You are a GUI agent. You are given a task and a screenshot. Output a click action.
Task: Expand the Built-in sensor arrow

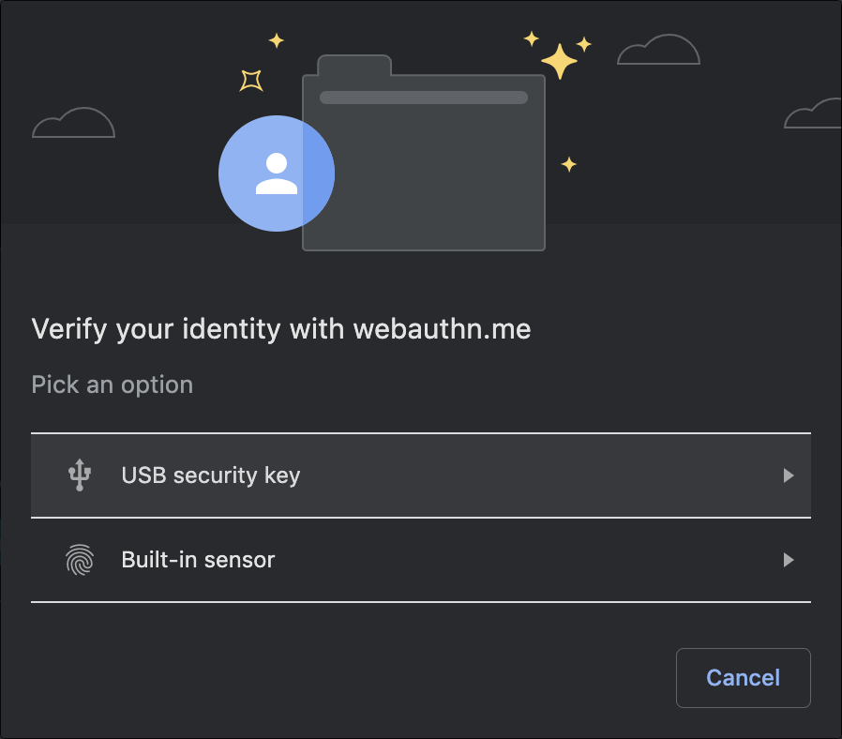click(x=789, y=560)
